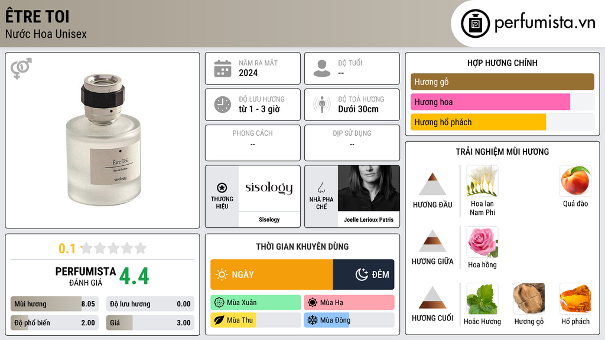This screenshot has height=340, width=605.
Task: Open the Quả đào note image
Action: click(x=575, y=181)
